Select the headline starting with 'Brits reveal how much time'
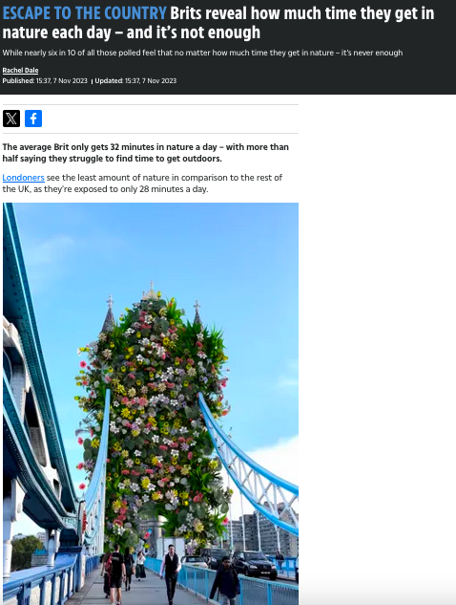Image resolution: width=456 pixels, height=605 pixels. click(218, 23)
